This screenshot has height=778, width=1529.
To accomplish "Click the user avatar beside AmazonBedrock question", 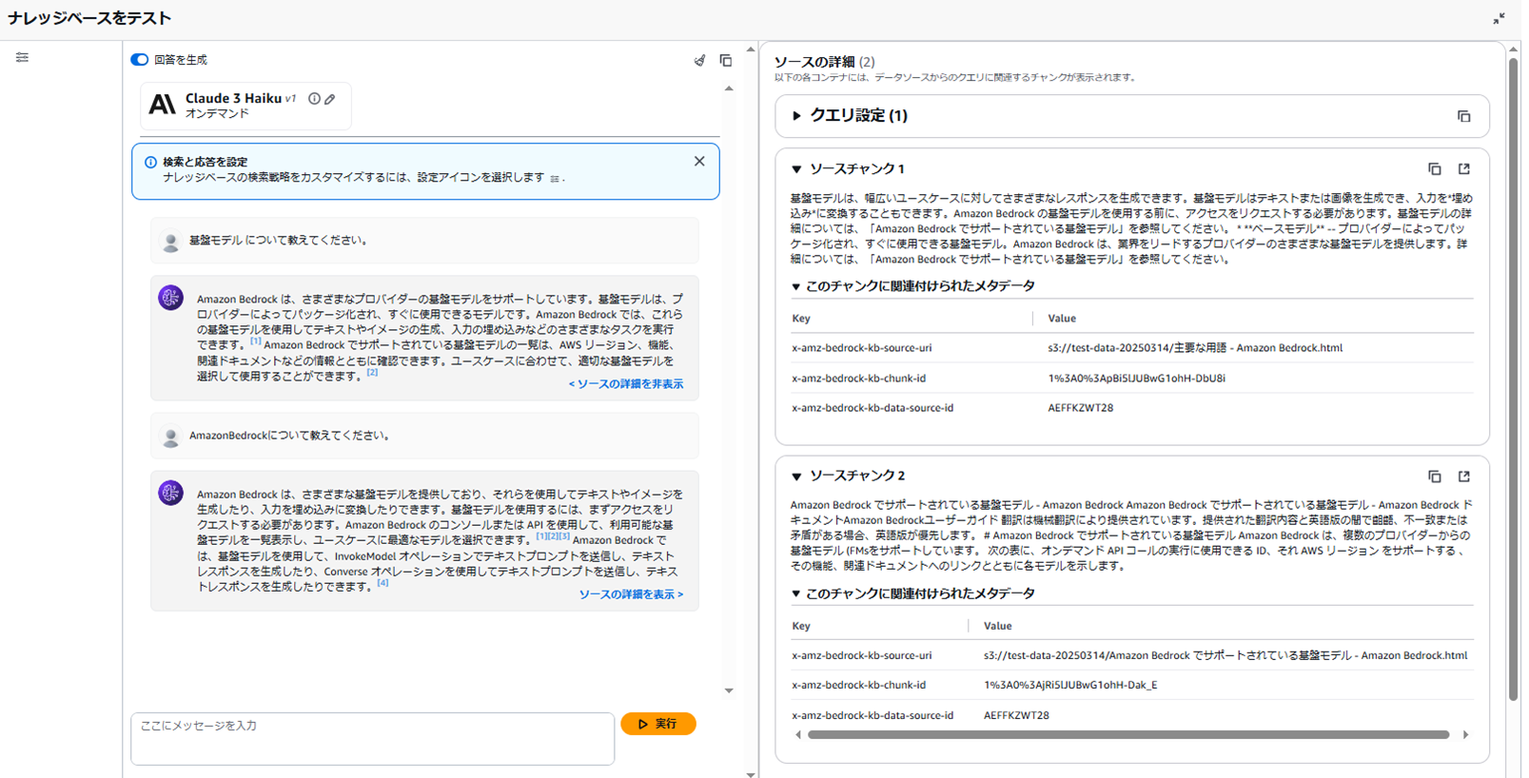I will click(171, 438).
